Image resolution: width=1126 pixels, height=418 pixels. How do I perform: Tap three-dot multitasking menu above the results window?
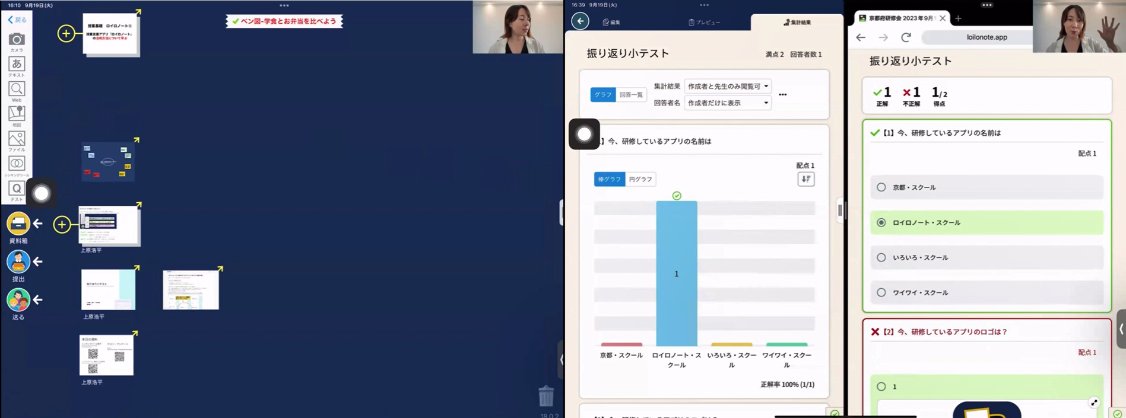[x=704, y=5]
